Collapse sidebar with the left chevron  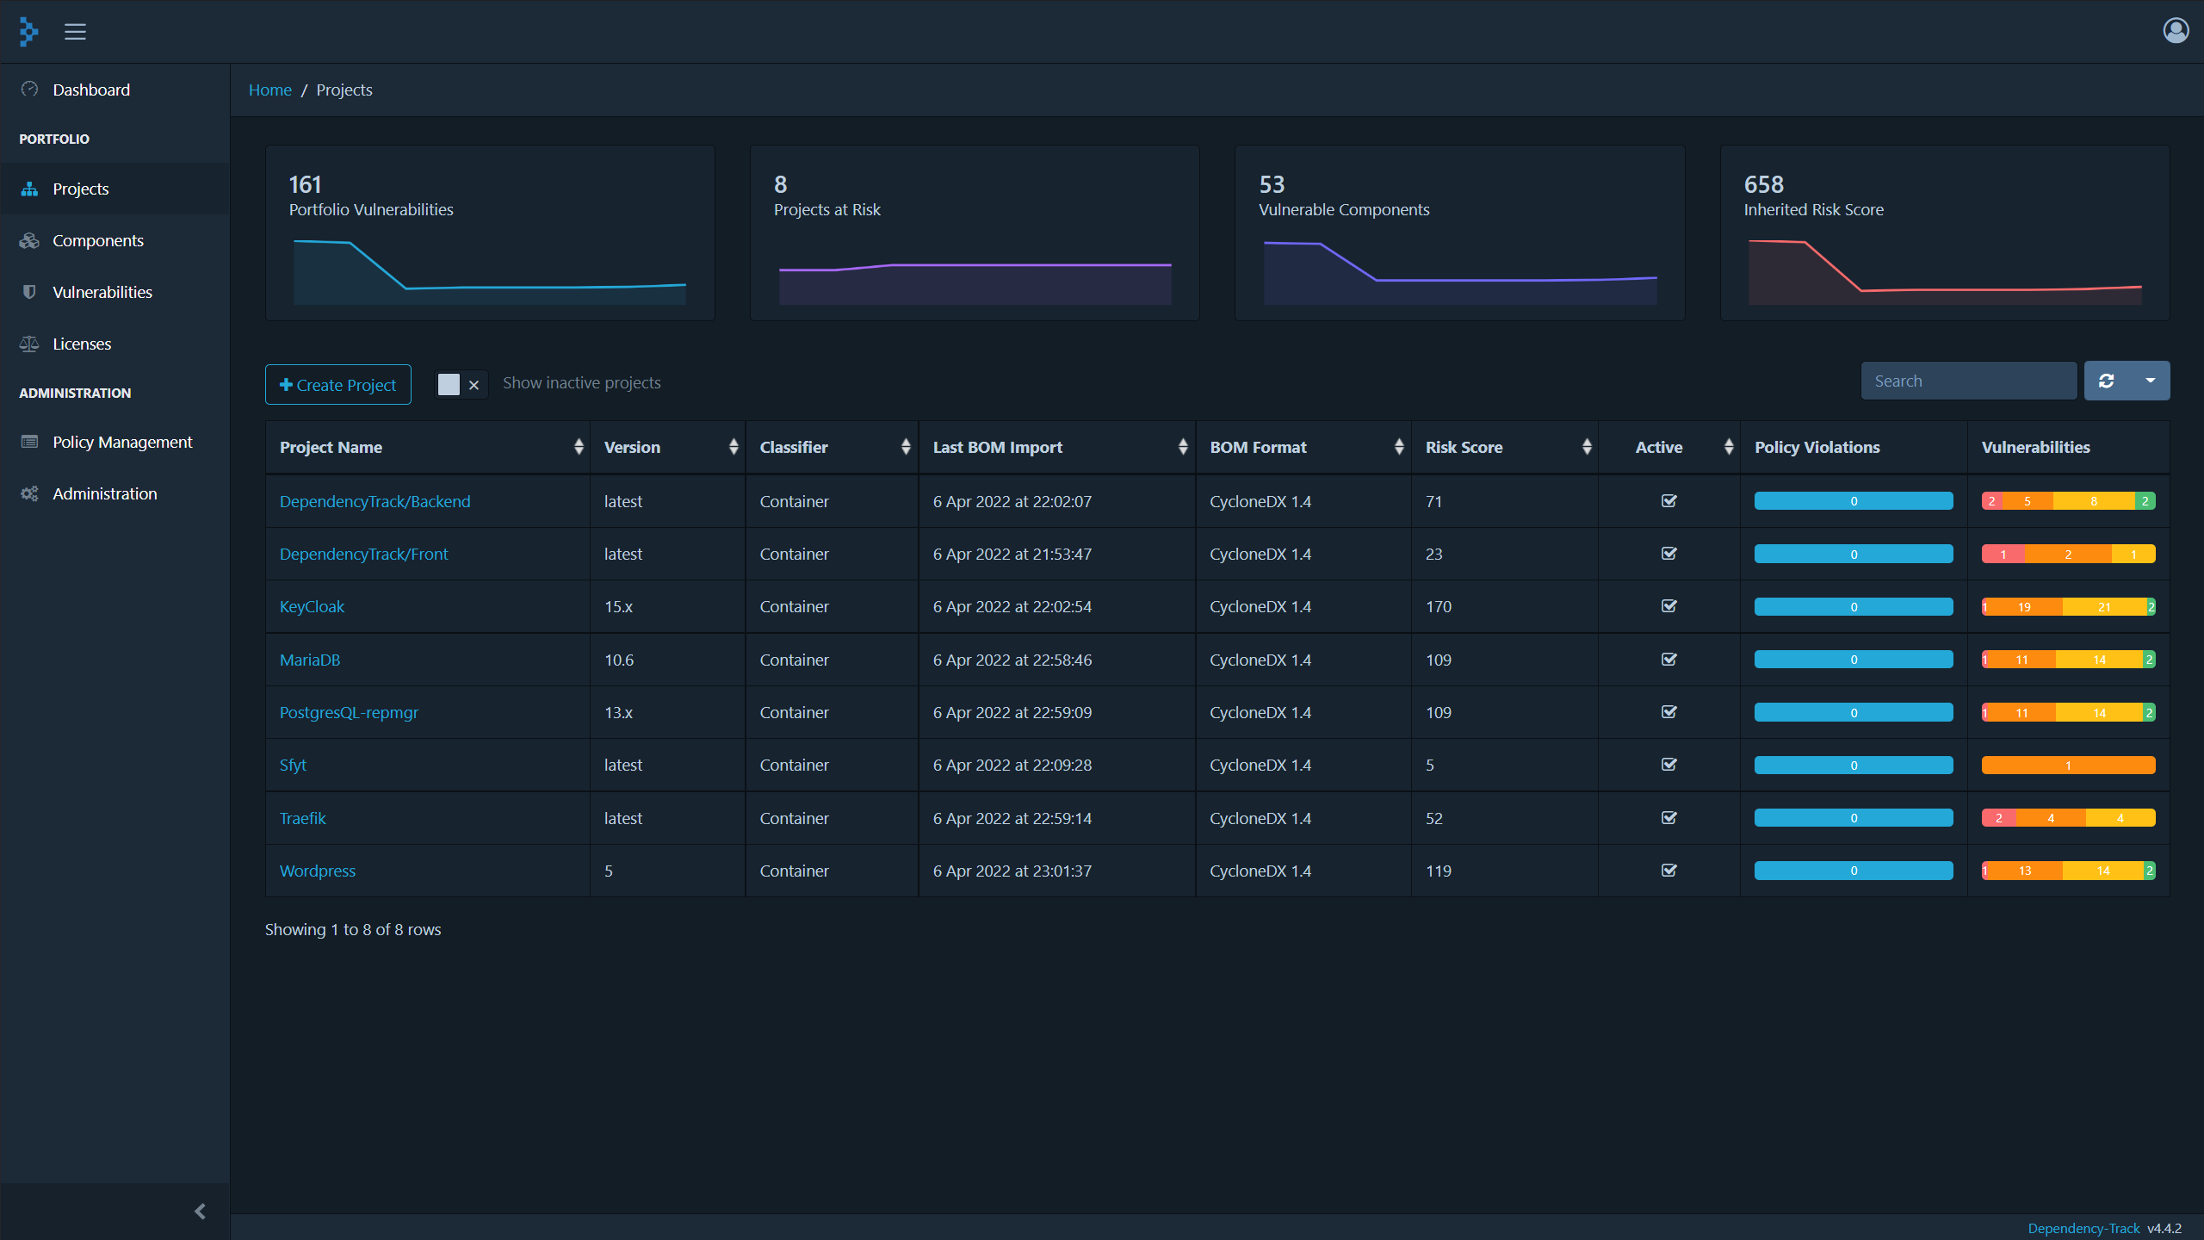[200, 1212]
